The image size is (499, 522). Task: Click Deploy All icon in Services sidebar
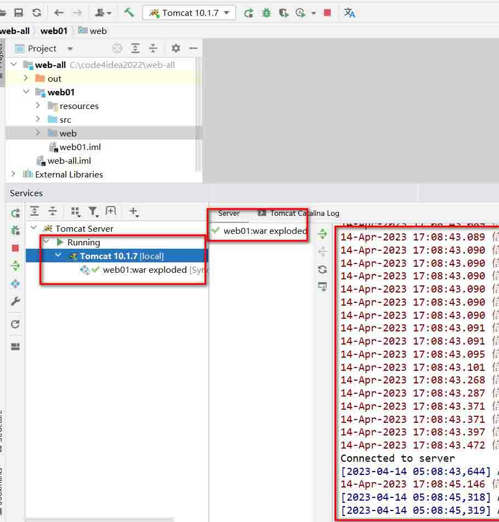15,266
